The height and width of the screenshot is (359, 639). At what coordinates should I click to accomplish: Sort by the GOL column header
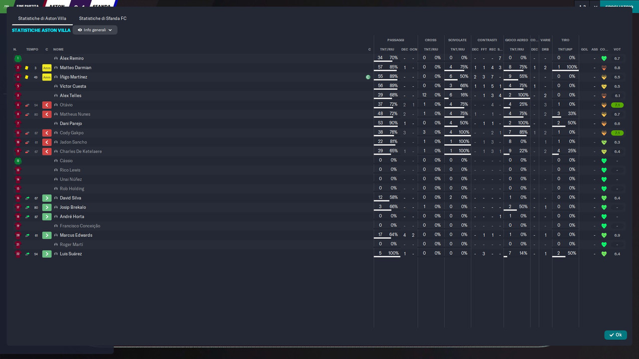(x=585, y=49)
